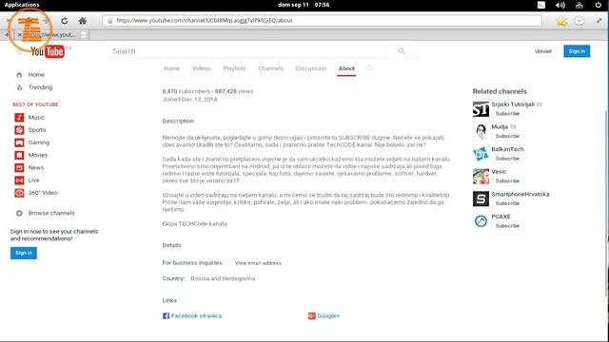Screen dimensions: 609x342
Task: Click the Gaming link in sidebar
Action: (38, 142)
